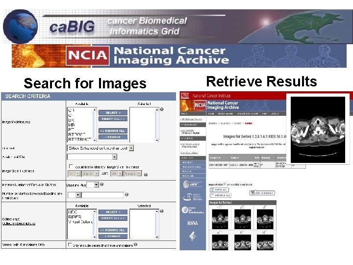This screenshot has width=353, height=265.
Task: Click National Cancer Institute logo in results header
Action: tap(185, 95)
